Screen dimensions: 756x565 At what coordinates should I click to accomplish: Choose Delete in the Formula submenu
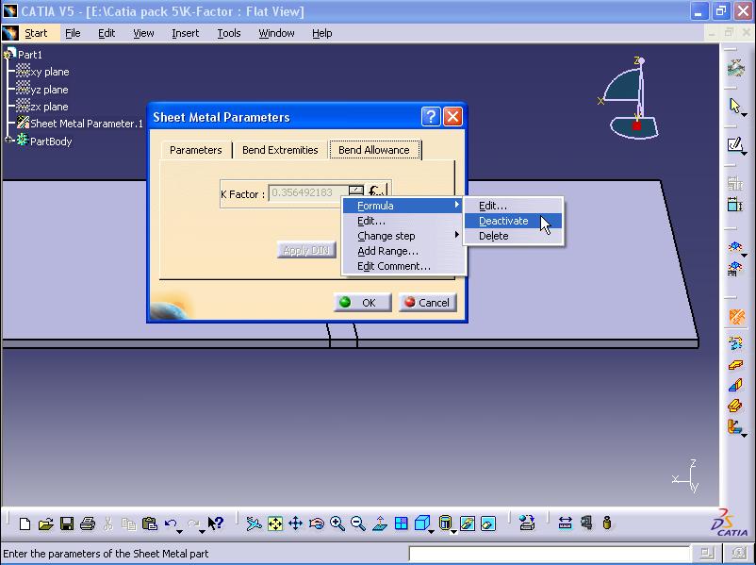(514, 236)
